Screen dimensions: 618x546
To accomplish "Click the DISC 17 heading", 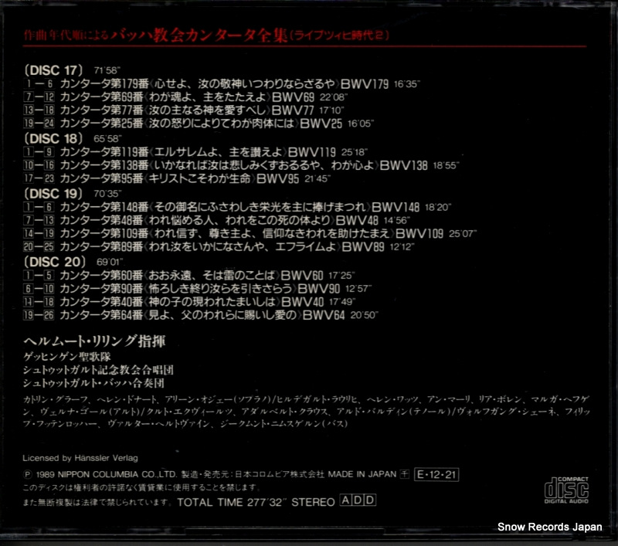I will coord(53,70).
